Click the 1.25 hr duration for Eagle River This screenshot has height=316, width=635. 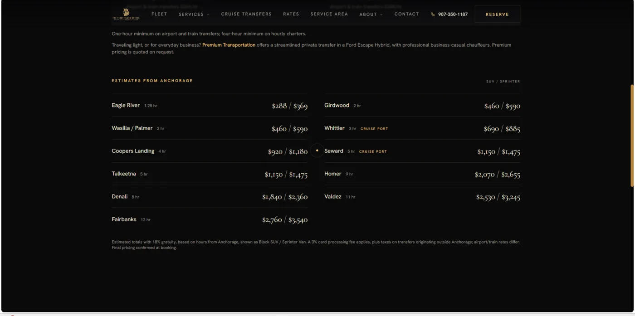click(x=151, y=106)
